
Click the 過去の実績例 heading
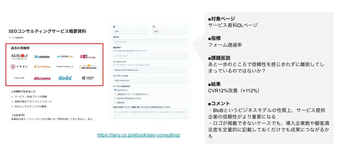(x=20, y=48)
